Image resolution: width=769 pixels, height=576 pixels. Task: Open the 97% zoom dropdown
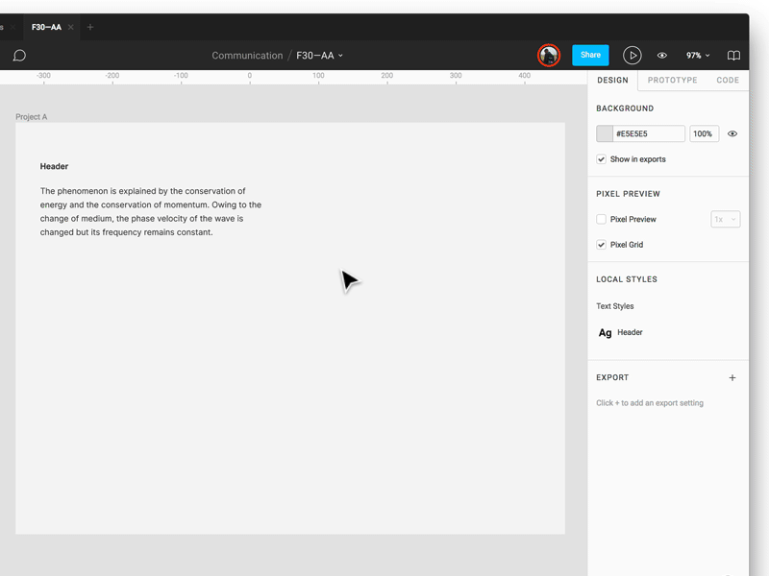pos(698,56)
